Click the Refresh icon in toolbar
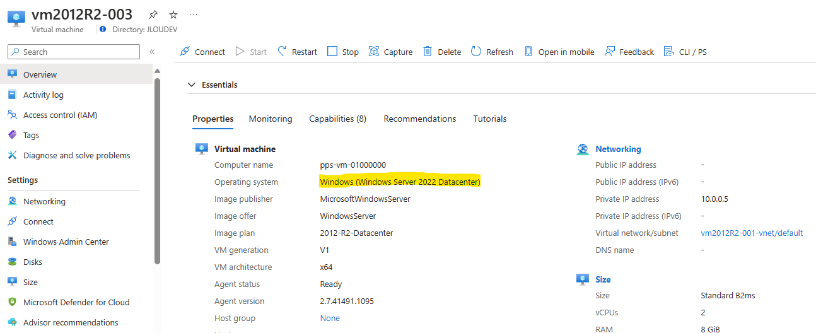Screen dimensions: 816x333 (476, 52)
